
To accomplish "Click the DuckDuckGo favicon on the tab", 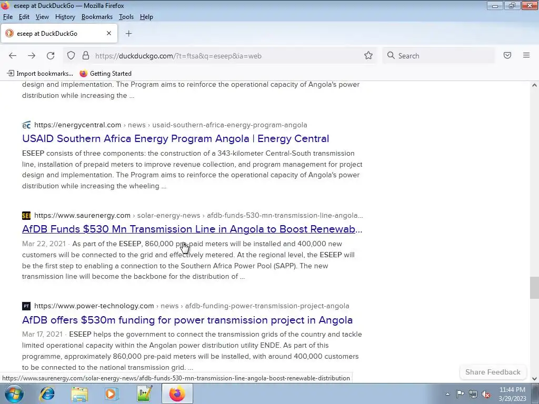I will tap(9, 33).
